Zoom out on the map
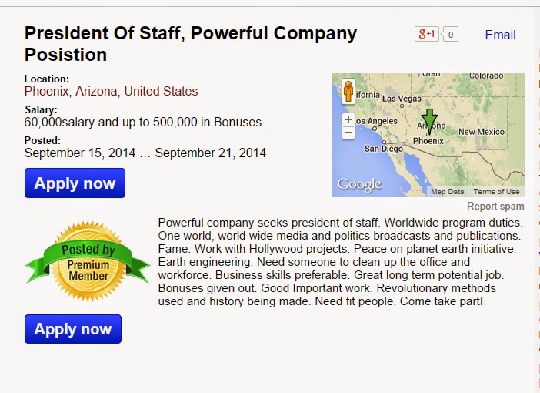540x393 pixels. 348,133
